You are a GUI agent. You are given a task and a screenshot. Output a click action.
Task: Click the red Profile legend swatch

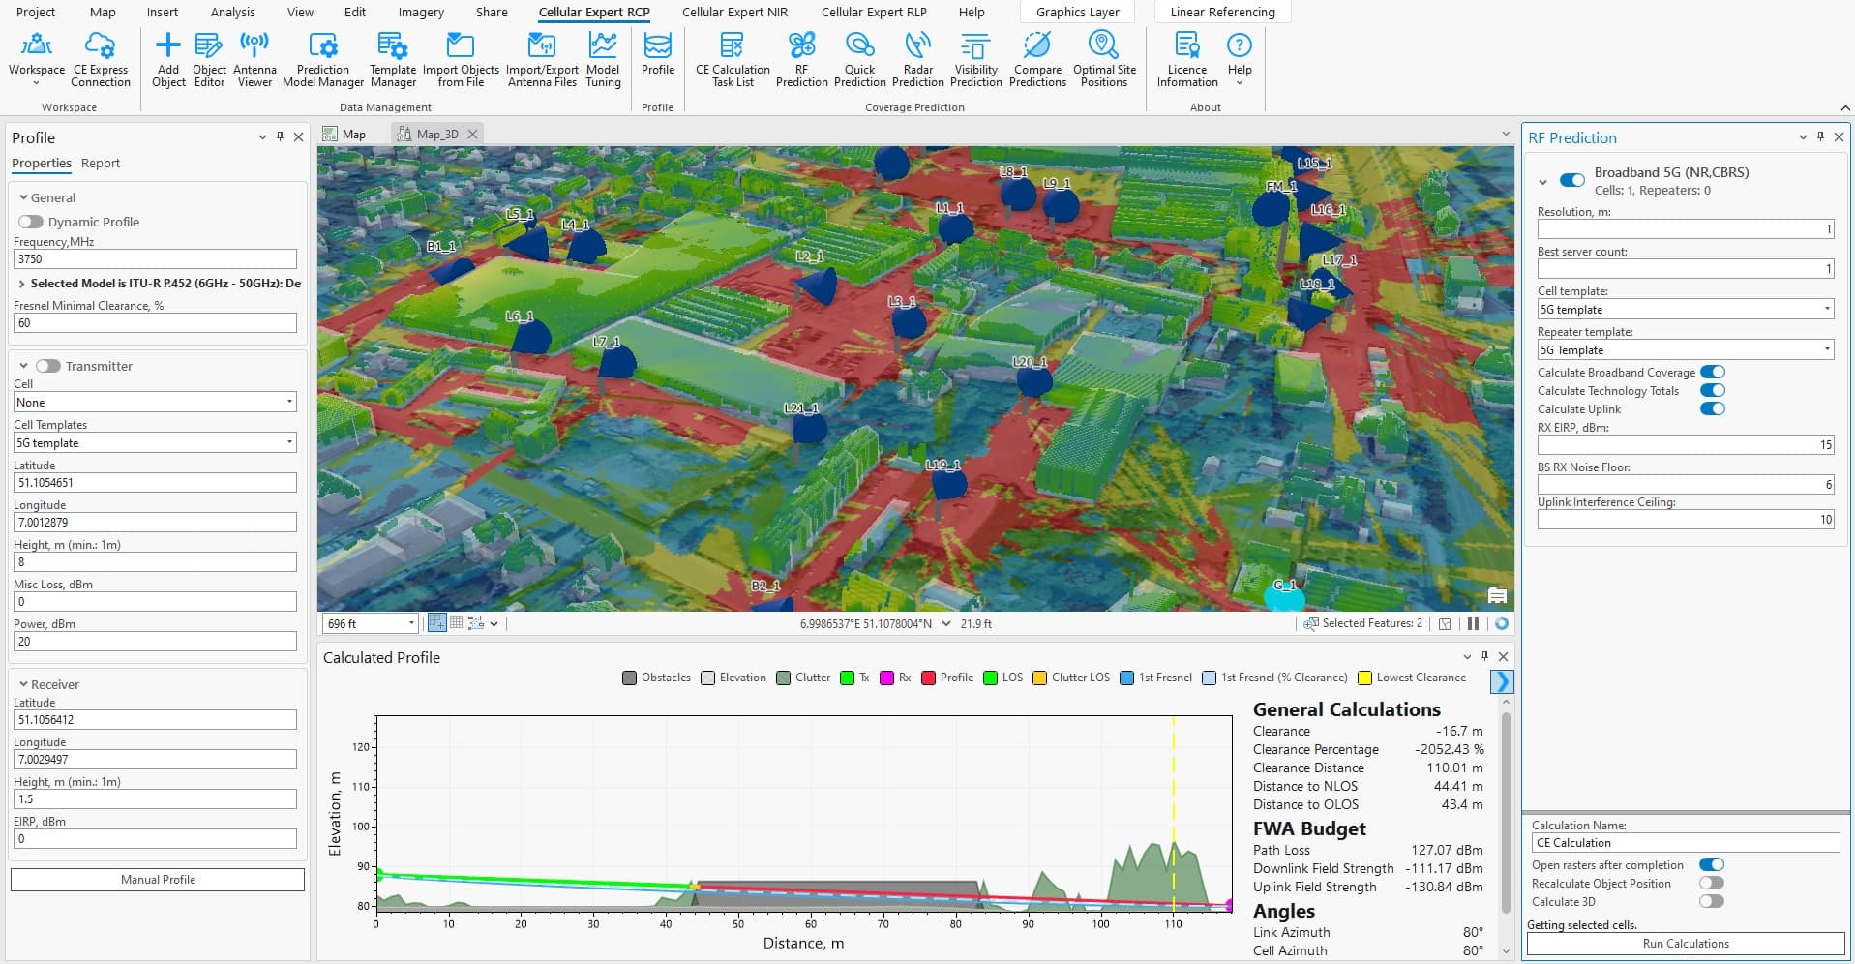(x=929, y=678)
